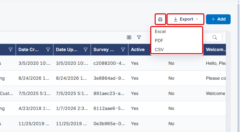Select survey ID 6112aae6-5...
The height and width of the screenshot is (132, 240).
coord(109,108)
